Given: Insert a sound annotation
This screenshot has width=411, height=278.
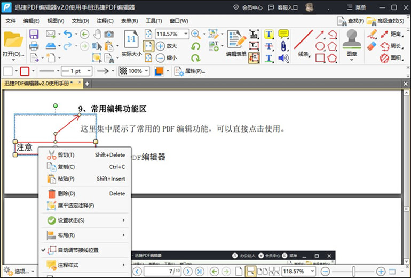Looking at the screenshot, I should pyautogui.click(x=283, y=58).
